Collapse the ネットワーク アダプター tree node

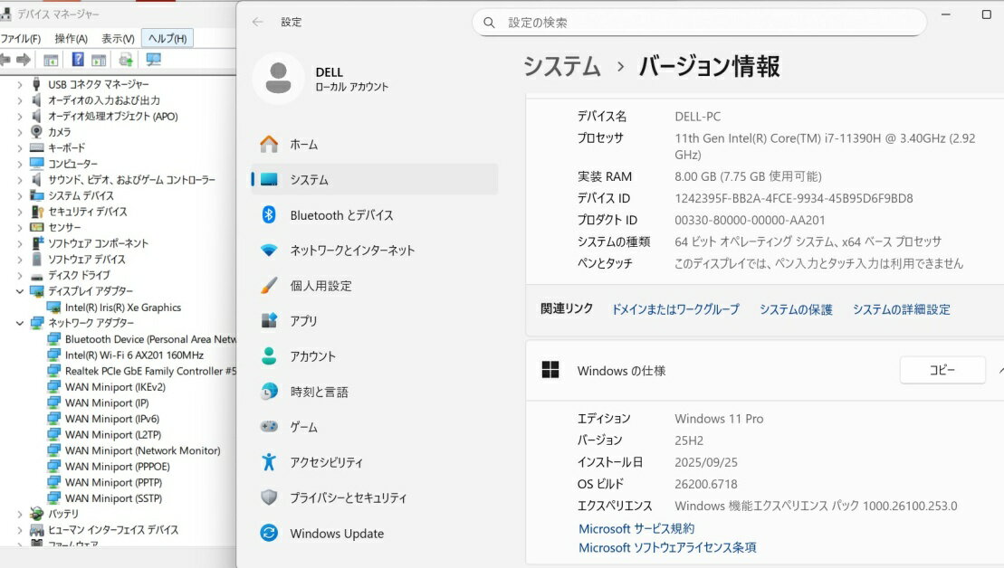click(20, 323)
